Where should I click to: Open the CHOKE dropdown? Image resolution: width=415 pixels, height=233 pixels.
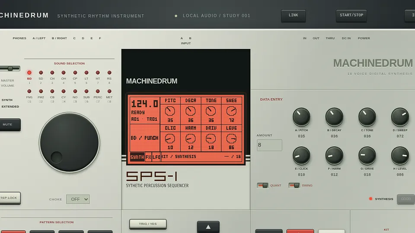[78, 199]
